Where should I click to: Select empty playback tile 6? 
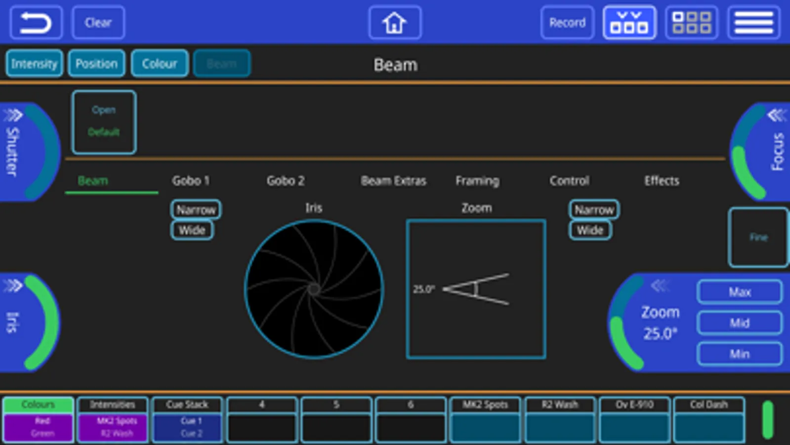[411, 419]
